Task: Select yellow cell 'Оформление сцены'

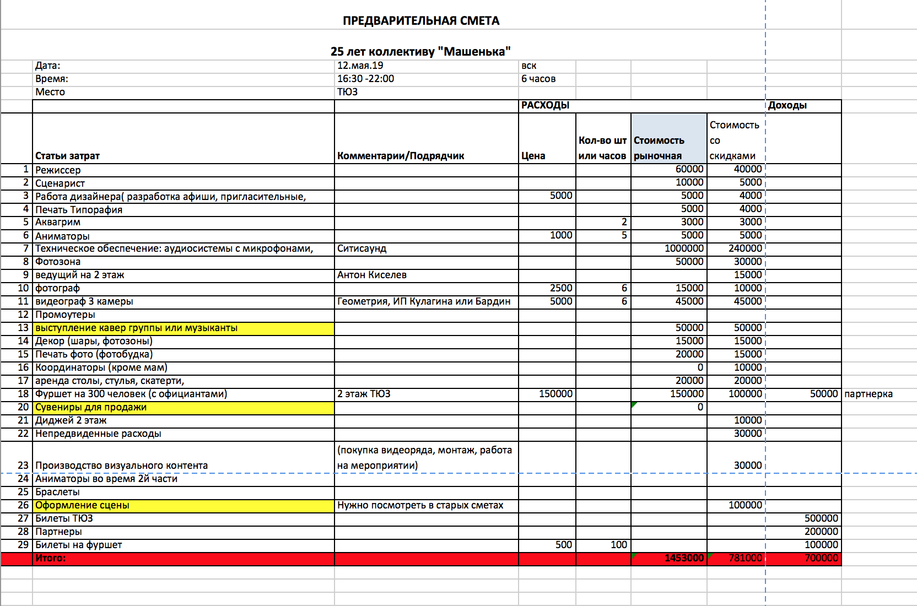Action: (184, 506)
